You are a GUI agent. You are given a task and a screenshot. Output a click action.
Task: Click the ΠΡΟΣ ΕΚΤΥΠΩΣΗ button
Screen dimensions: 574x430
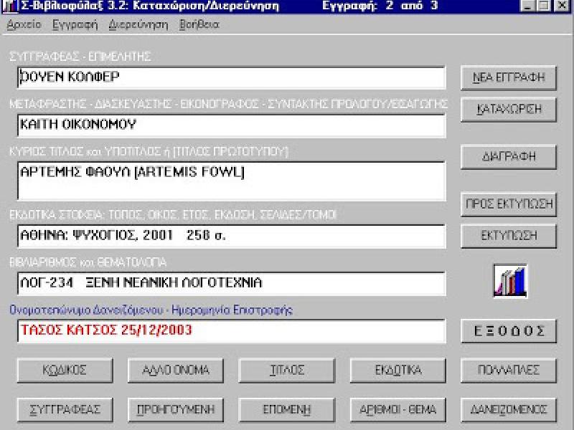click(x=509, y=204)
